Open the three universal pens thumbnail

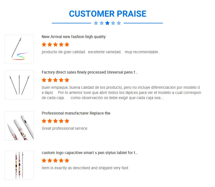click(19, 85)
